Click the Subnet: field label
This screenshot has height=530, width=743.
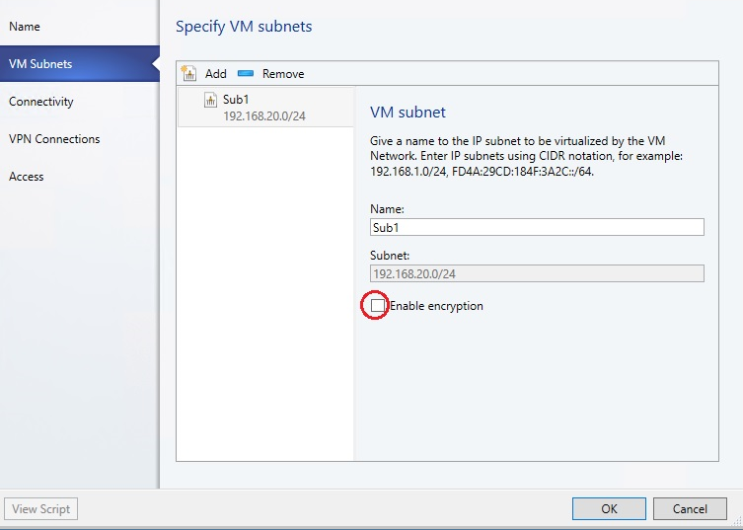(x=390, y=256)
